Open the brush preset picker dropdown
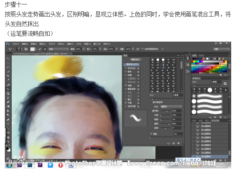 point(22,49)
